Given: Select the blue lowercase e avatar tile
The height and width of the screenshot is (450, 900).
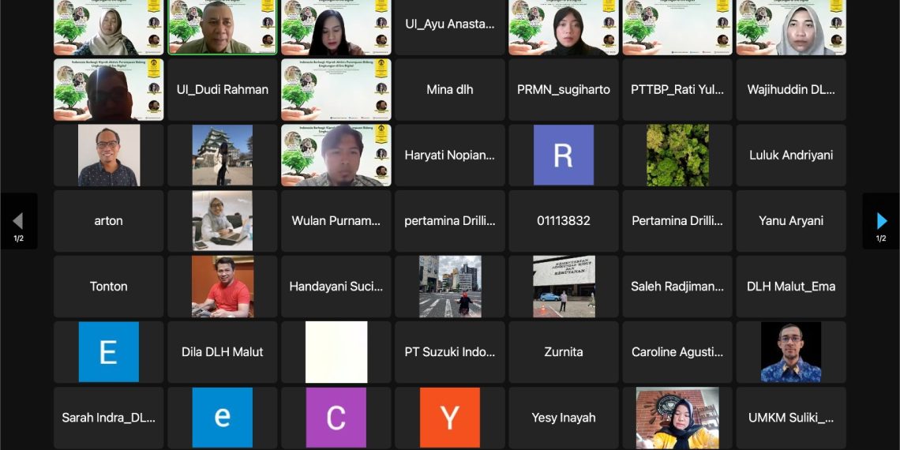Looking at the screenshot, I should click(222, 418).
